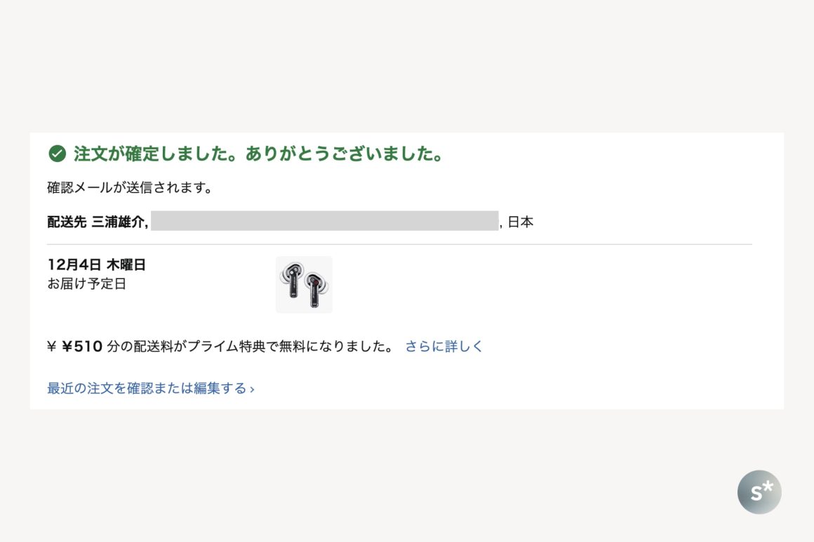
Task: Open the earbuds product thumbnail
Action: 304,285
